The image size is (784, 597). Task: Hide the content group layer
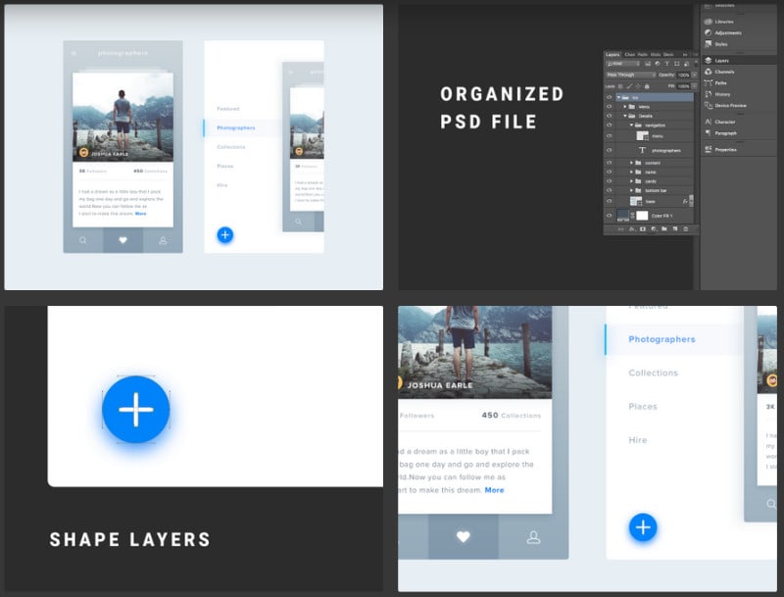click(x=609, y=163)
